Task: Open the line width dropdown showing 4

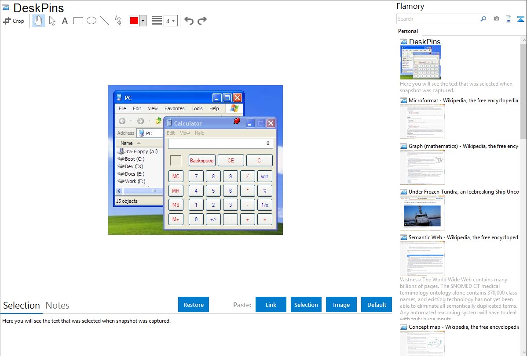Action: pos(170,21)
